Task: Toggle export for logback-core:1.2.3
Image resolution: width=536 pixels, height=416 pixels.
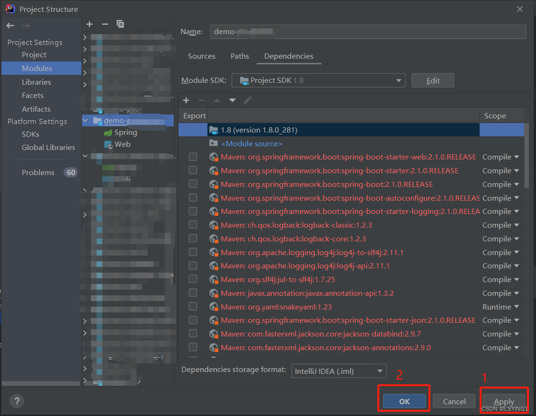Action: point(193,238)
